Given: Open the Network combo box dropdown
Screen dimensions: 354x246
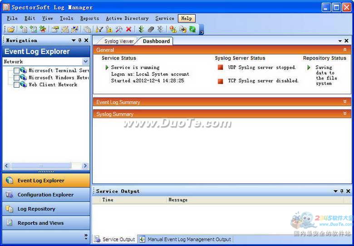Looking at the screenshot, I should 86,61.
